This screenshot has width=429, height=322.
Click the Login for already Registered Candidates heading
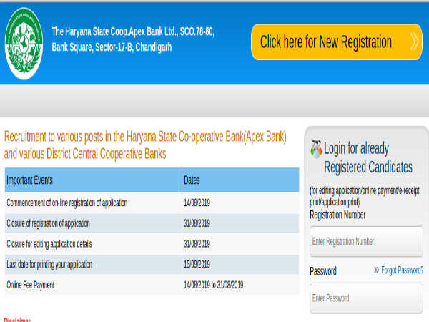(x=368, y=158)
